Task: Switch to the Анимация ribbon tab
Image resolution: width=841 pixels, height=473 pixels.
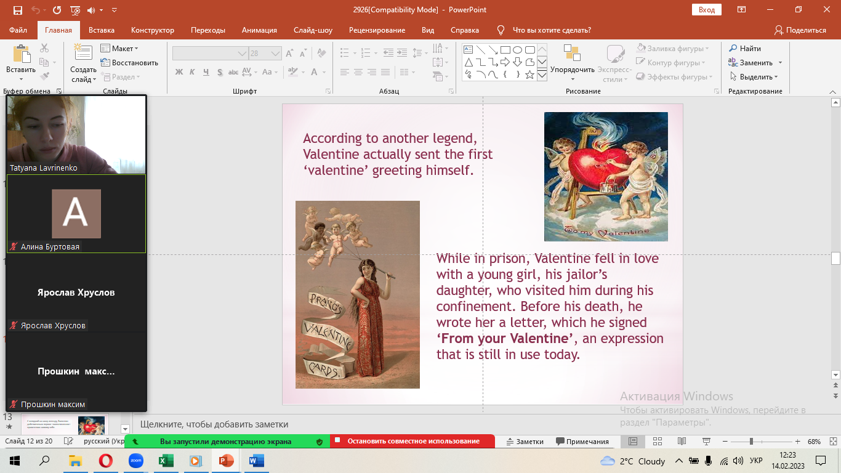Action: 259,30
